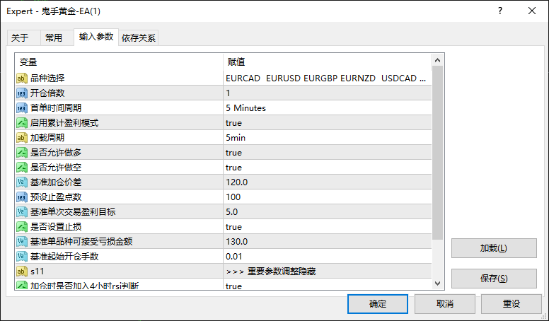549x321 pixels.
Task: Click the integer icon beside 预设止盈点数
Action: pyautogui.click(x=22, y=197)
